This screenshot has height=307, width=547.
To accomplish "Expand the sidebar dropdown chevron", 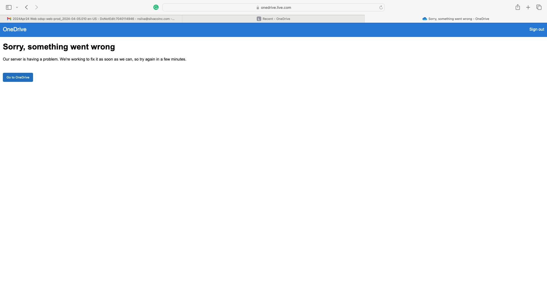I will (x=17, y=7).
